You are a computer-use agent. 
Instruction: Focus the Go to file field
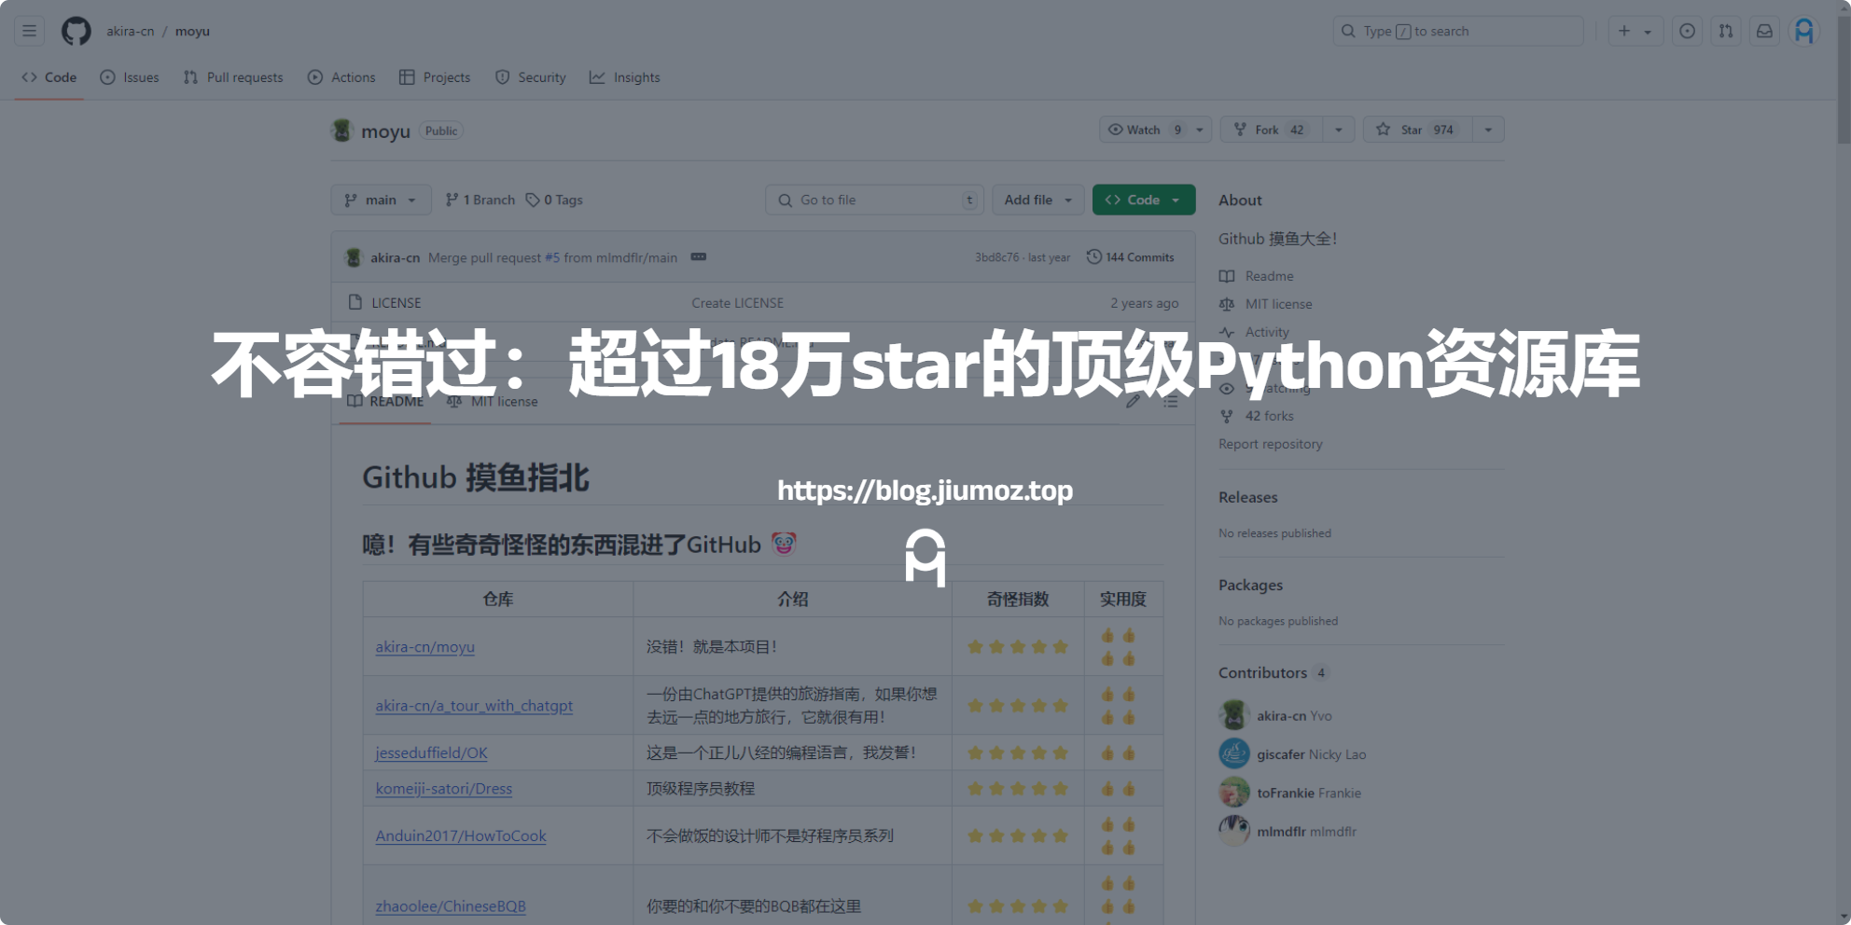874,200
